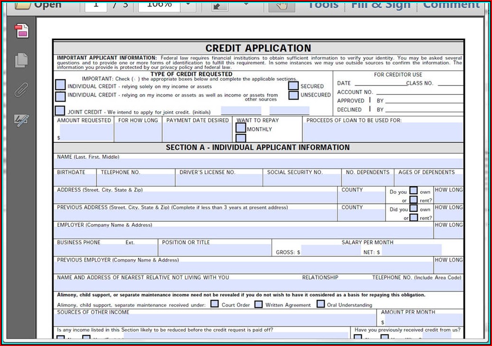
Task: Click the form fields highlight icon in sidebar
Action: tap(21, 31)
